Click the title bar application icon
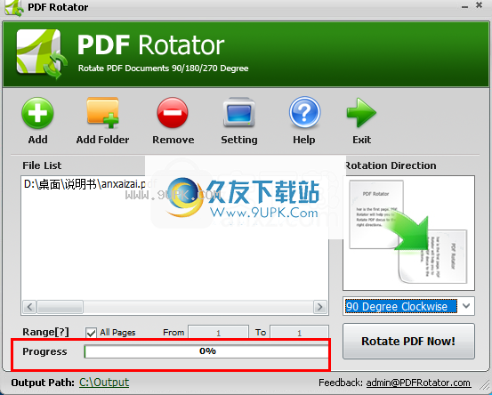The image size is (492, 395). pyautogui.click(x=14, y=7)
